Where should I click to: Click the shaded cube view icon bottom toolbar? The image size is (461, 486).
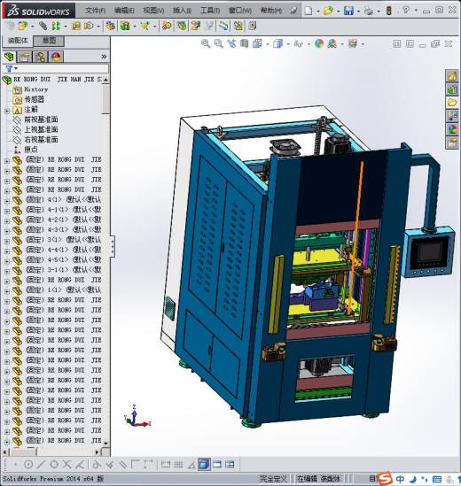point(204,464)
